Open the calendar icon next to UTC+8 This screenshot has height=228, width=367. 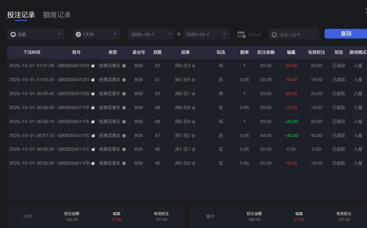(241, 34)
